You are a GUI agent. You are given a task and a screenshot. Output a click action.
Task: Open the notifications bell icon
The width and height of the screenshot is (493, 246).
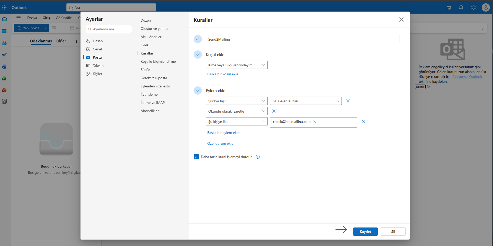coord(461,7)
